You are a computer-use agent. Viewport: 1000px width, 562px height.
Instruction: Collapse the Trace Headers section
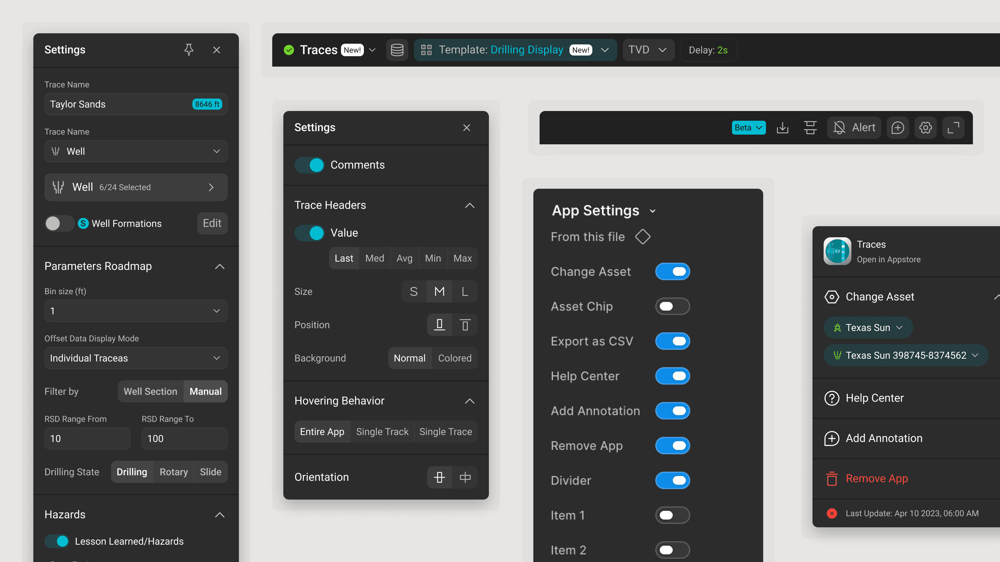point(470,205)
